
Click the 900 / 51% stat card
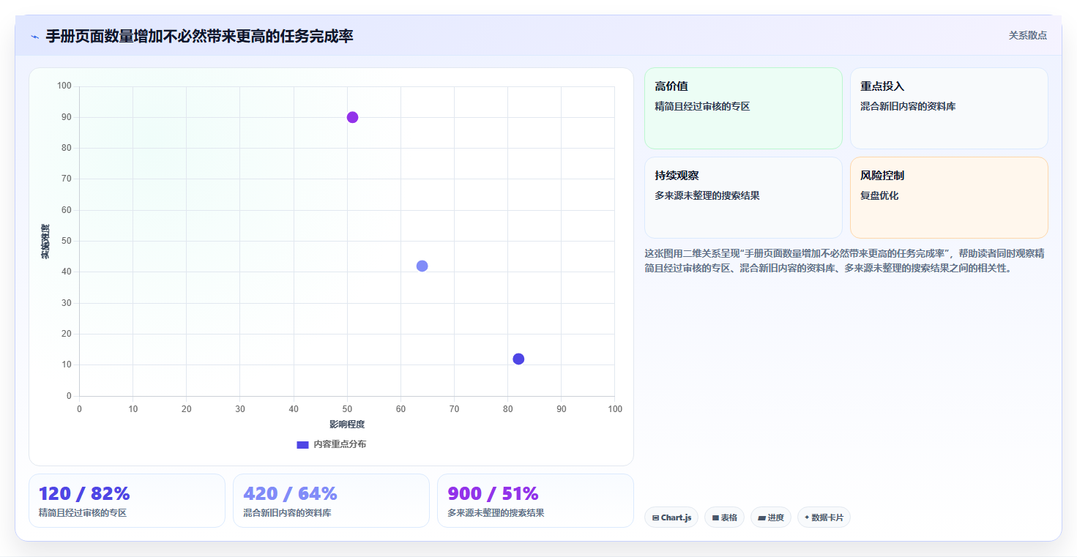pos(535,501)
